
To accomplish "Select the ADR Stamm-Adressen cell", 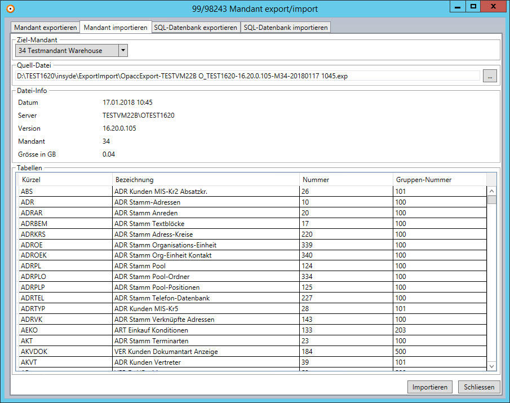I will pos(206,202).
